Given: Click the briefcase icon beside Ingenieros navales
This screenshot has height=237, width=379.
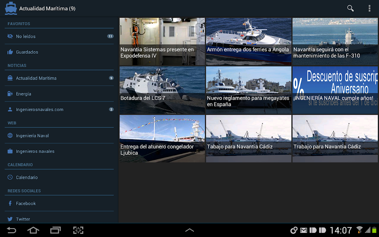Looking at the screenshot, I should click(x=10, y=151).
